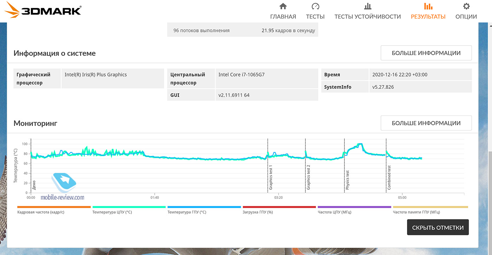Image resolution: width=492 pixels, height=255 pixels.
Task: Click the SystemInfo label cell
Action: point(345,87)
